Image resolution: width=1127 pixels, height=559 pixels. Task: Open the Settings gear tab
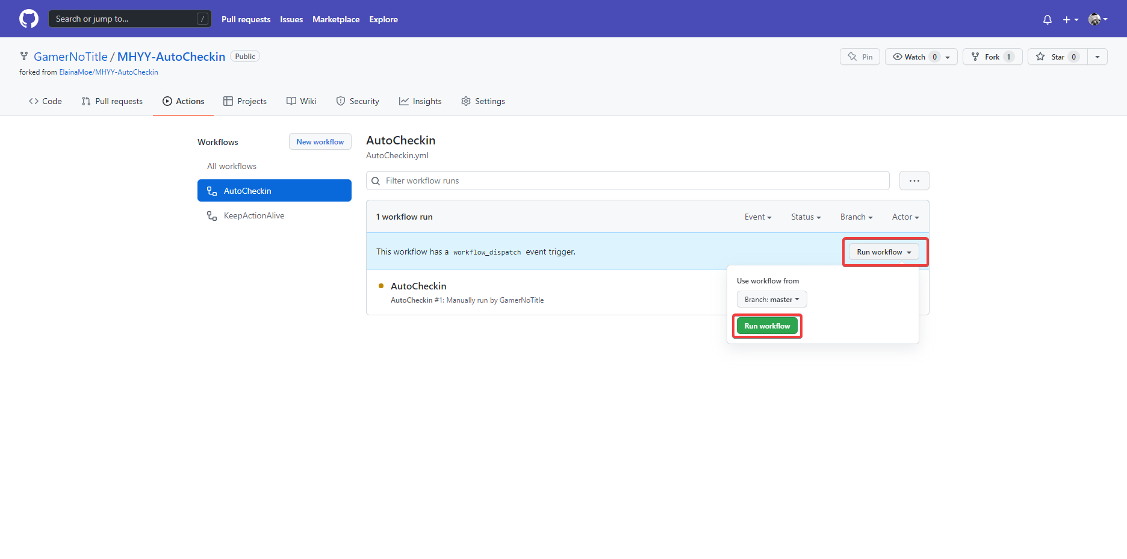(483, 101)
